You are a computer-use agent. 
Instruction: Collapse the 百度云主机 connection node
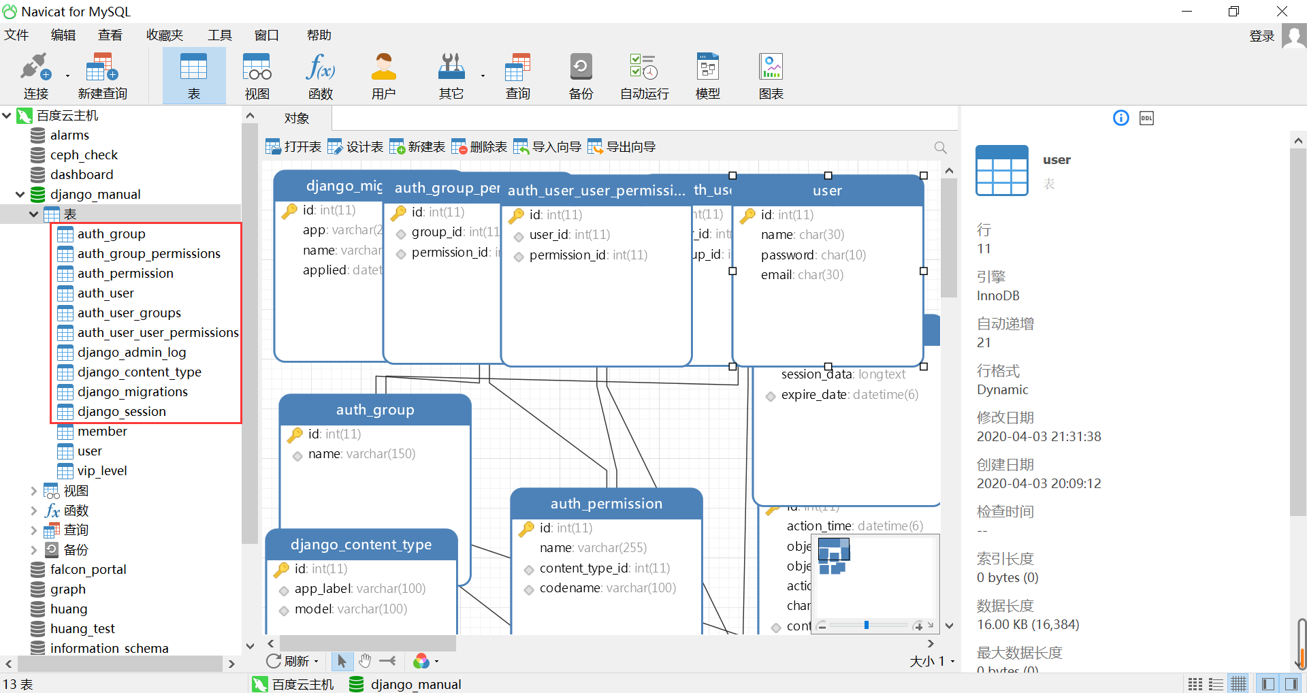(7, 116)
